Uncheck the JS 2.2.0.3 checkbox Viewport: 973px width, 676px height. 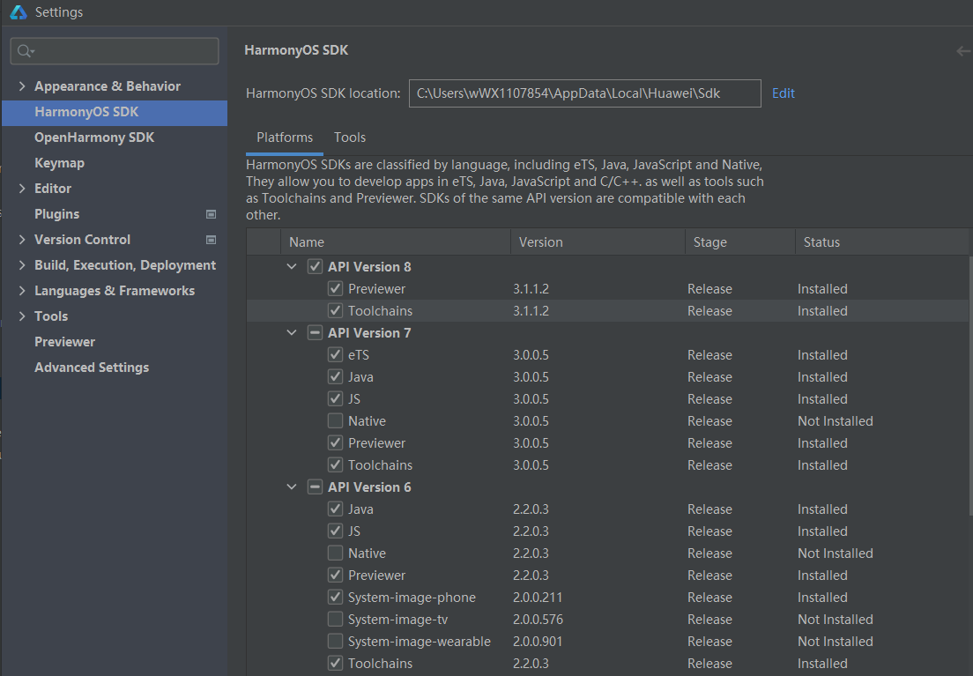point(335,531)
